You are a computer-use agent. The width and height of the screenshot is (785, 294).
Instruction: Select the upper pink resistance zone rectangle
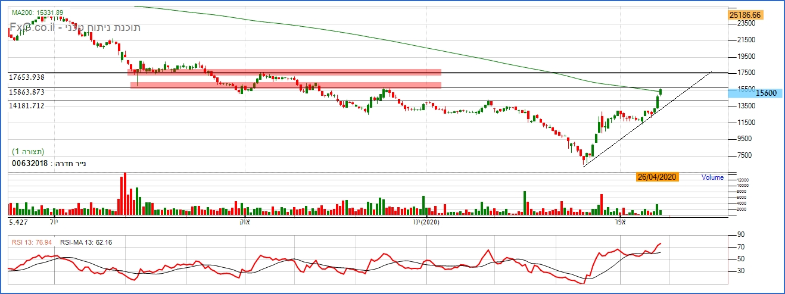pos(284,73)
